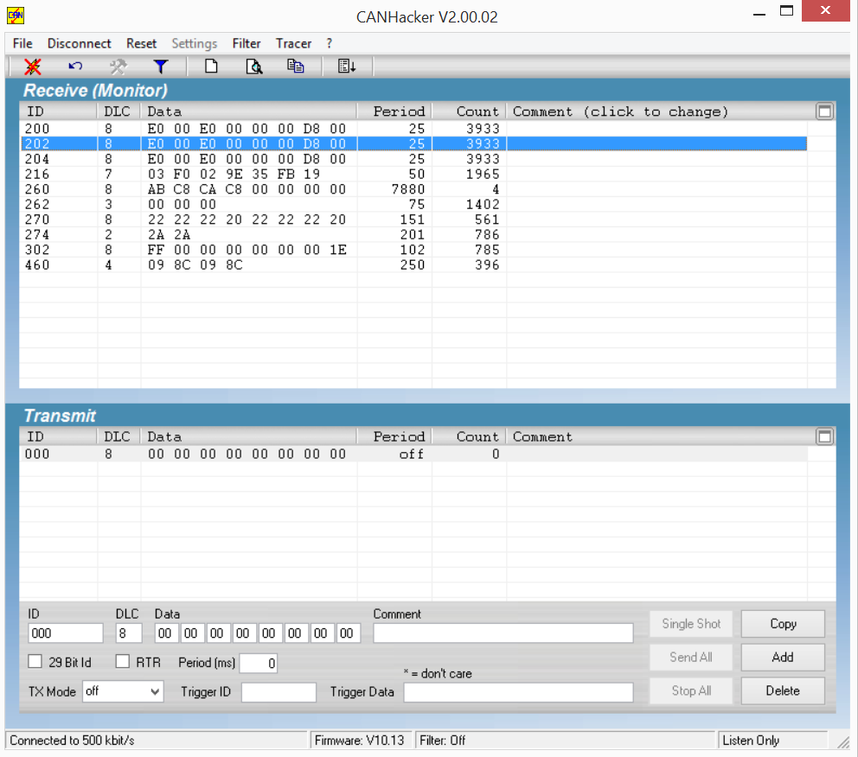The height and width of the screenshot is (757, 858).
Task: Click the Transmit panel maximize icon
Action: click(824, 436)
